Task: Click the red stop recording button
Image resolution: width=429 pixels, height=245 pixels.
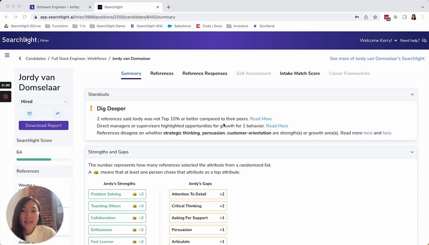Action: tap(5, 97)
